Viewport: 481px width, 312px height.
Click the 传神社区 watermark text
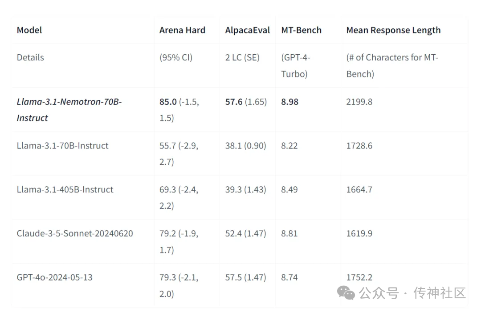(x=440, y=293)
